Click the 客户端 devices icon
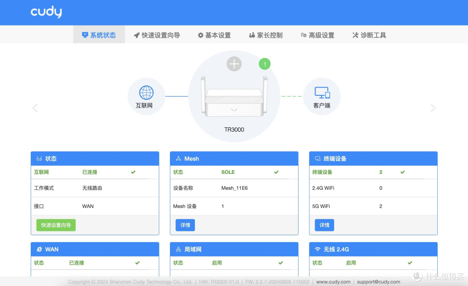 [x=322, y=93]
